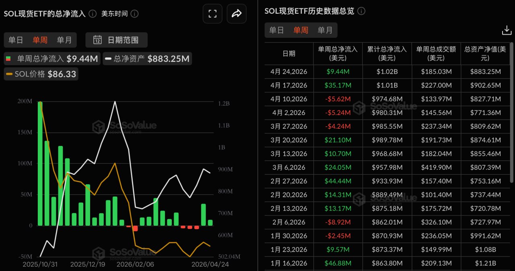The height and width of the screenshot is (271, 515).
Task: Click date cell 3月 13,2026
Action: tap(289, 154)
